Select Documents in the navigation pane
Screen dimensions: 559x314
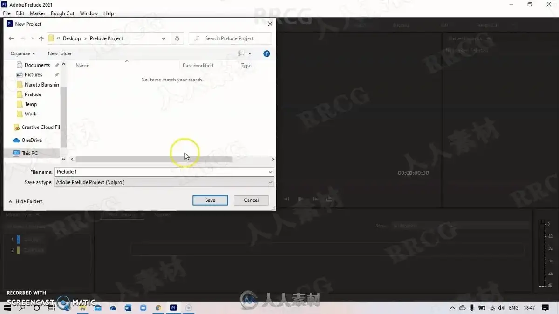point(37,65)
